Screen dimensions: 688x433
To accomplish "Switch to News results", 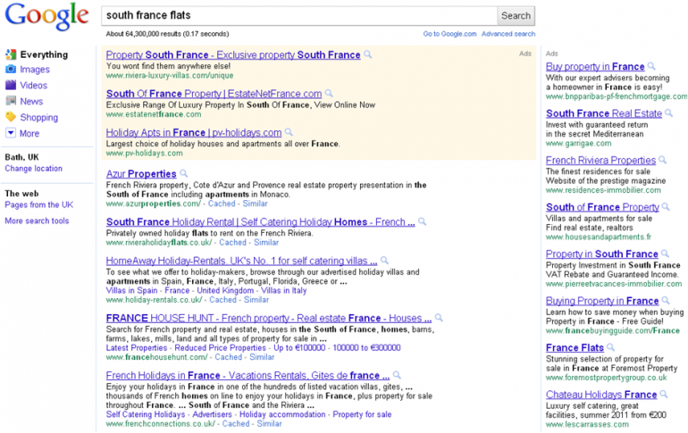I will coord(31,101).
